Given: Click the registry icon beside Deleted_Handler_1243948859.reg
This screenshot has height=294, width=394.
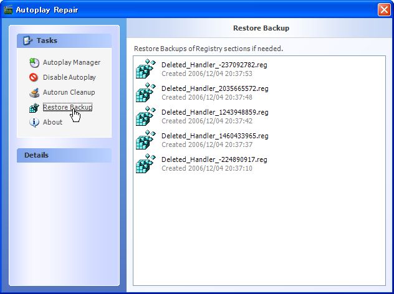Looking at the screenshot, I should pyautogui.click(x=146, y=116).
